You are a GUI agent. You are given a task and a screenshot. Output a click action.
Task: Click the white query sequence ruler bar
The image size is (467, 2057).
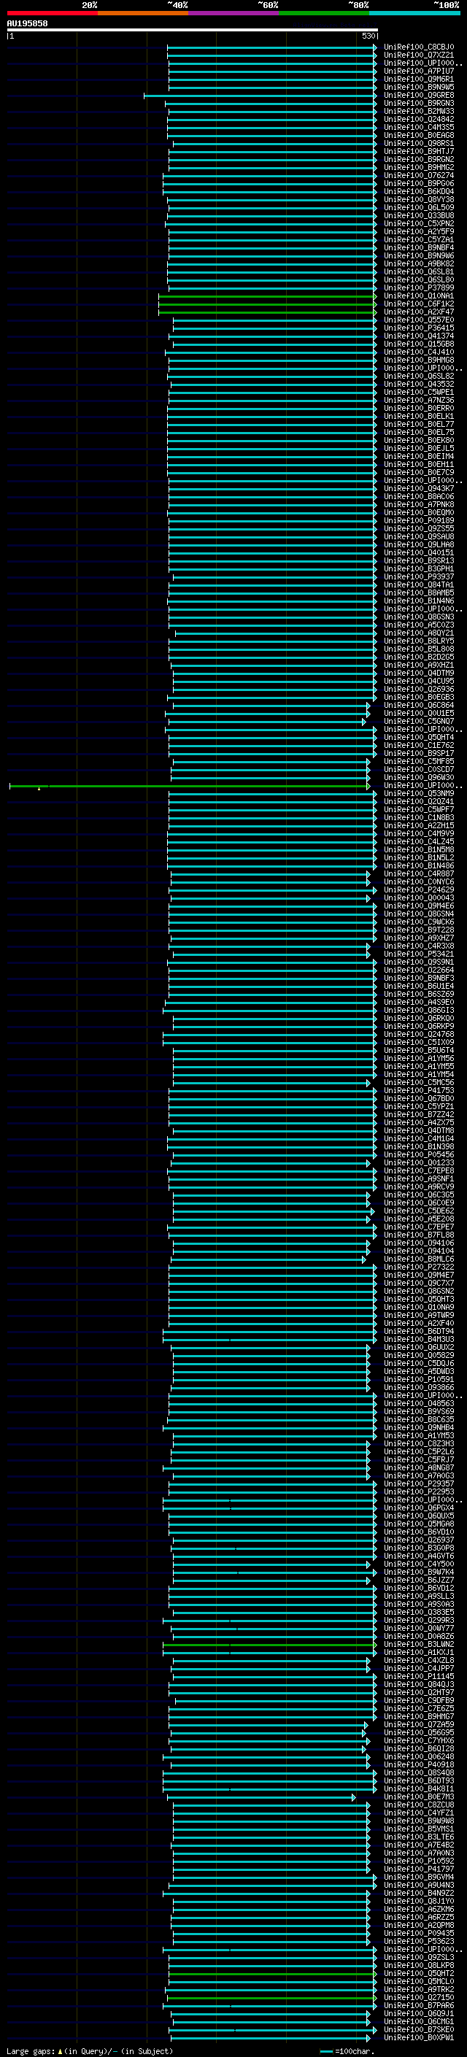coord(193,29)
